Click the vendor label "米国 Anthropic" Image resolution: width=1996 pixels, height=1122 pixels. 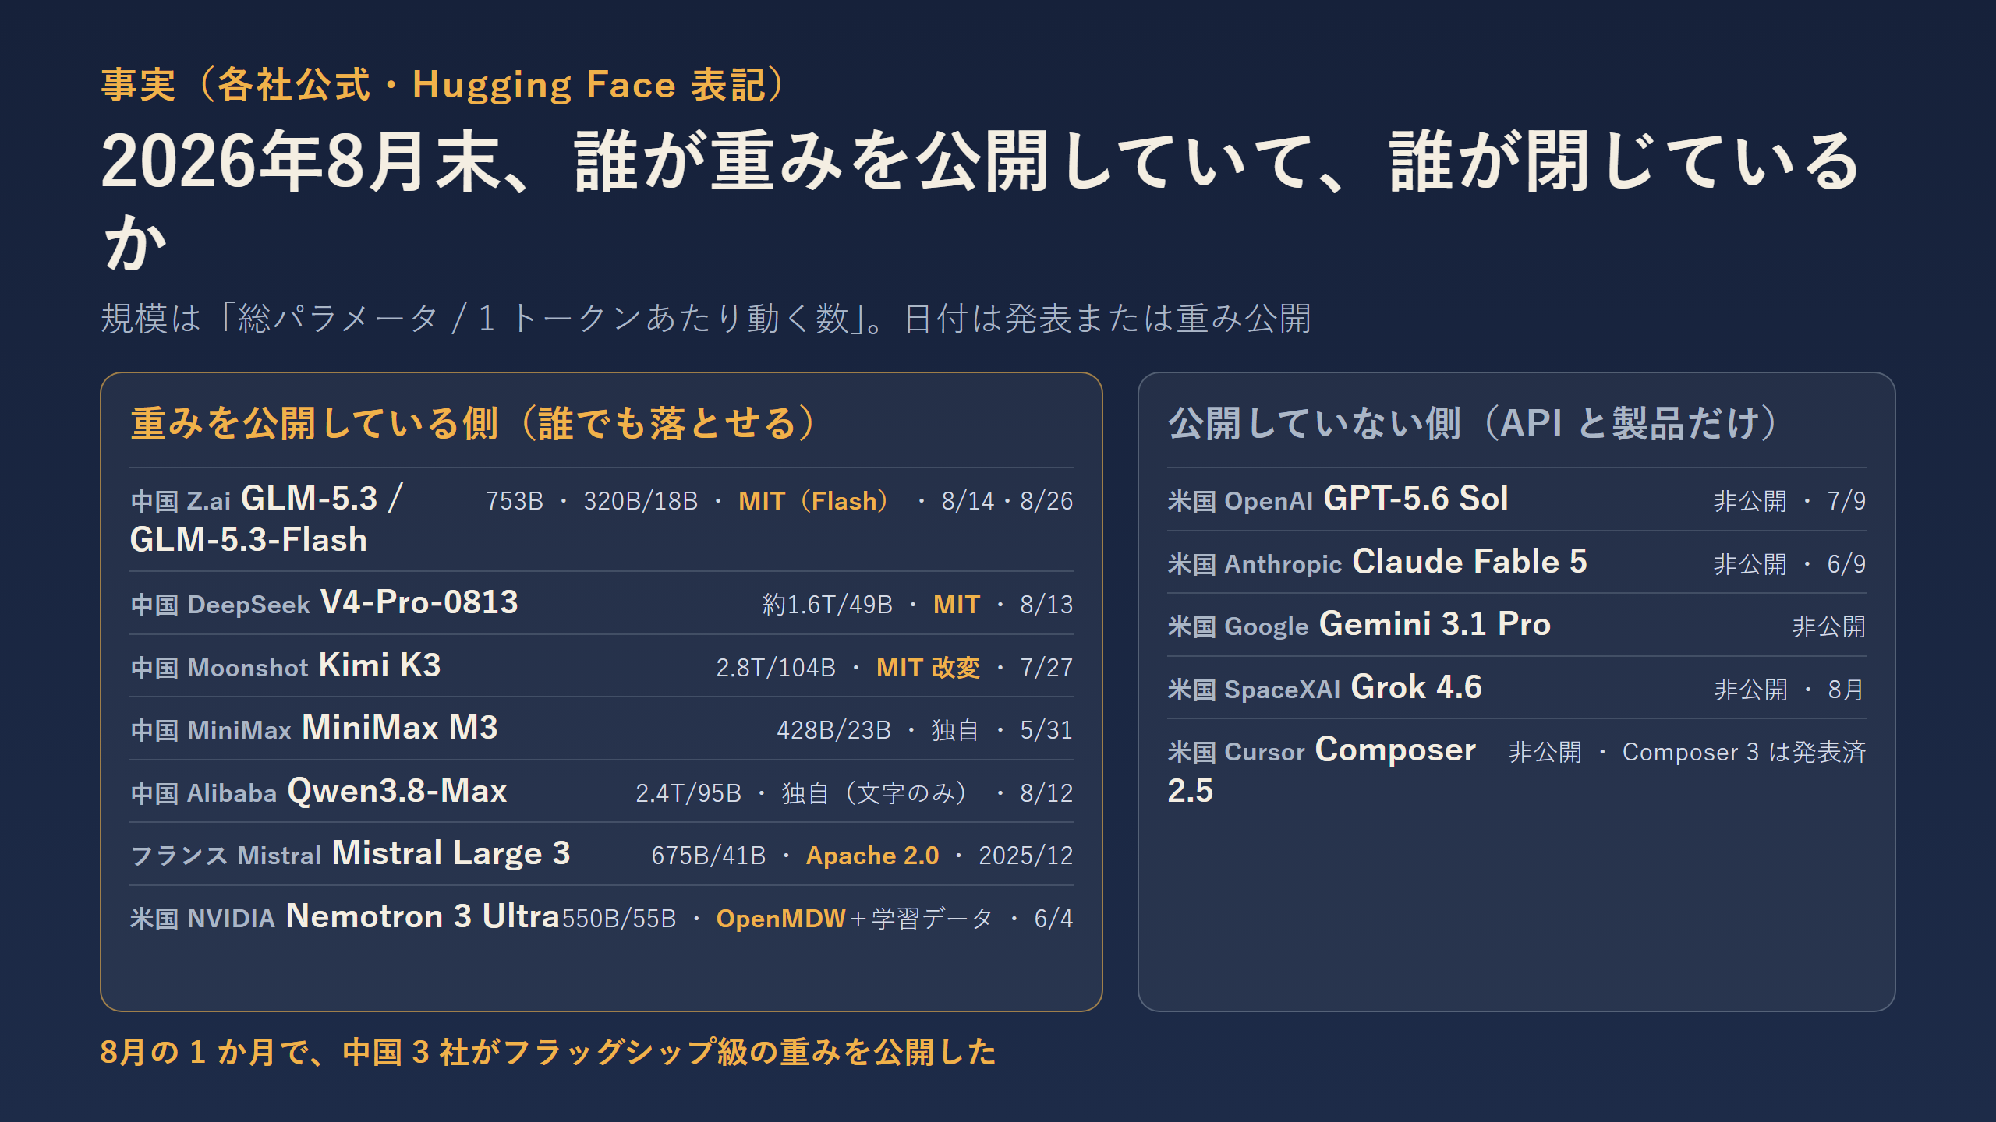click(x=1255, y=564)
